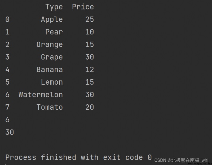Click Grape's price value 30
The image size is (212, 165).
tap(90, 57)
